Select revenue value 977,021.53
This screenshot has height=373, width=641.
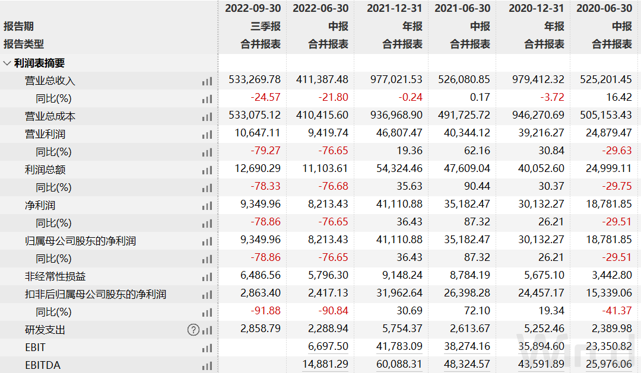click(396, 79)
